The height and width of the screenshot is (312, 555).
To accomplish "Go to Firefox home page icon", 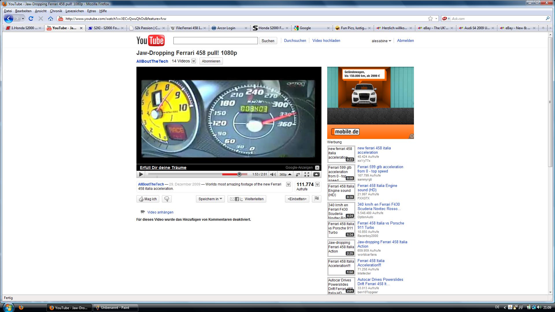I will (x=50, y=19).
